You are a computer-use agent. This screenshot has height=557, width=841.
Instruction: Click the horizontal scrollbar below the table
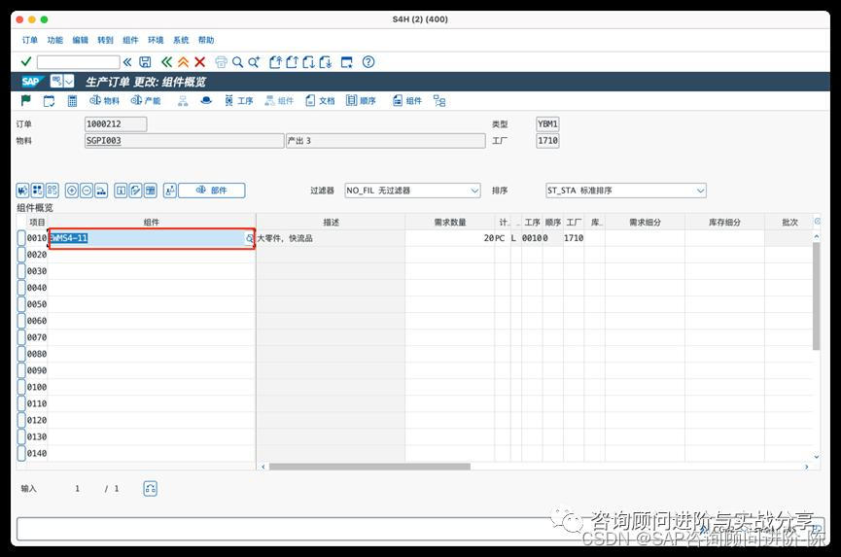point(369,467)
